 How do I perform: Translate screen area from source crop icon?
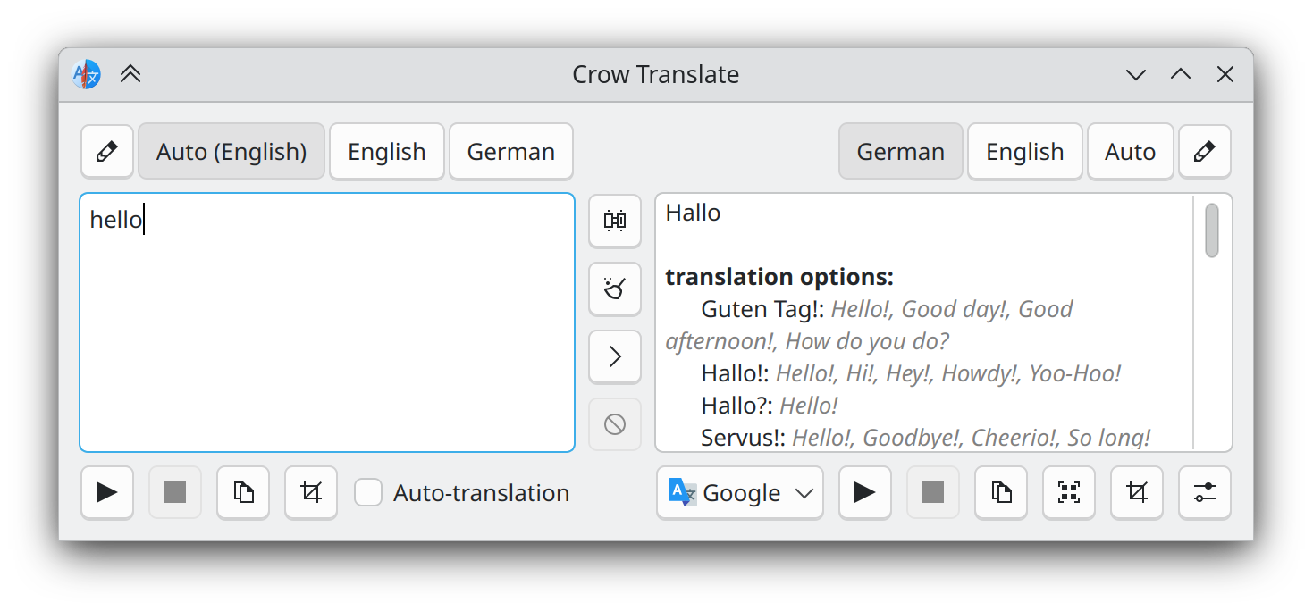(311, 492)
